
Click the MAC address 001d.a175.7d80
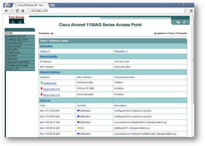click(86, 89)
